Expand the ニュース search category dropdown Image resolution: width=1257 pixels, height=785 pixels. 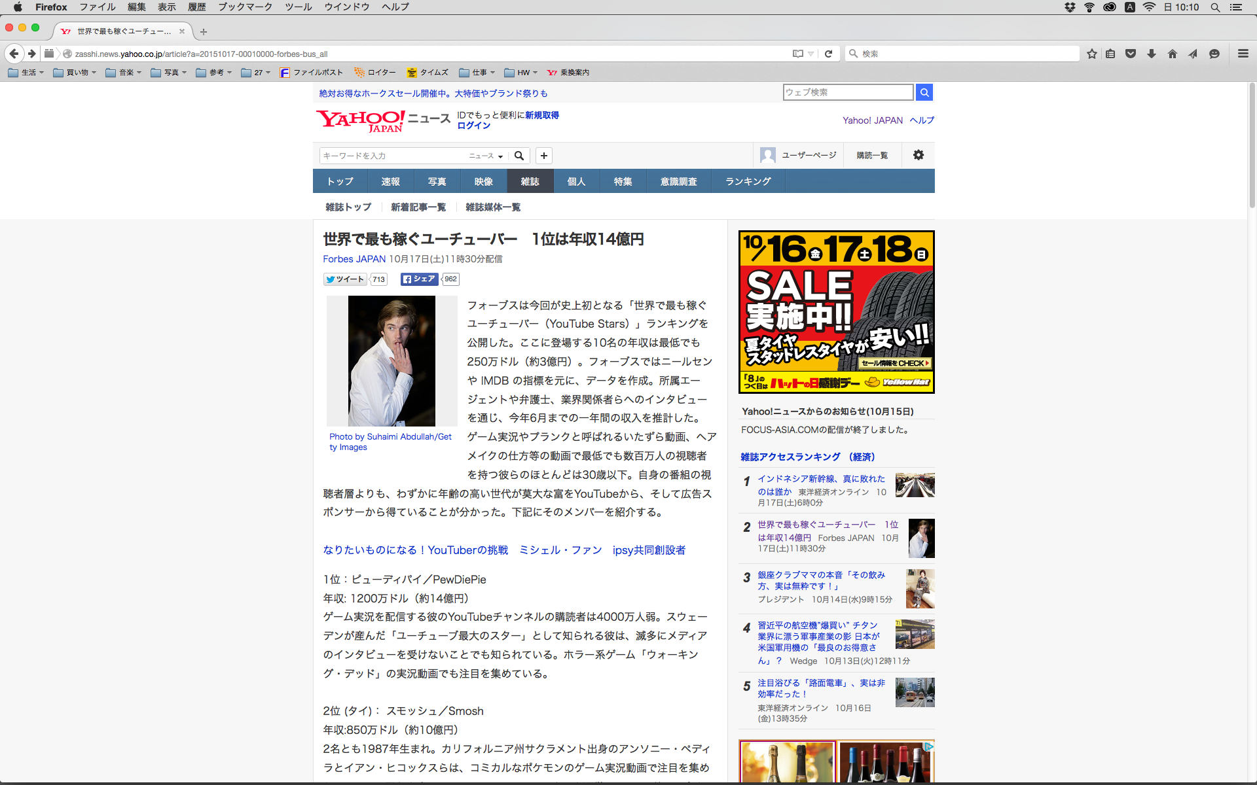486,156
